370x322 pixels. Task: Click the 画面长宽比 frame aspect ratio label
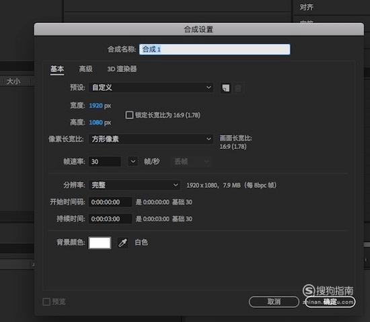(235, 138)
